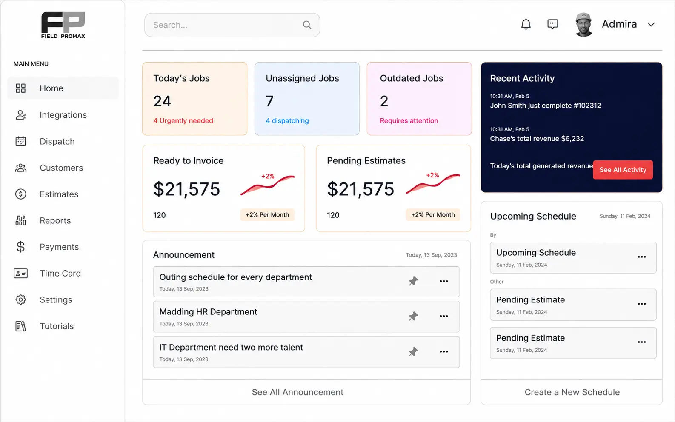Pin the IT Department talent announcement

click(x=413, y=352)
